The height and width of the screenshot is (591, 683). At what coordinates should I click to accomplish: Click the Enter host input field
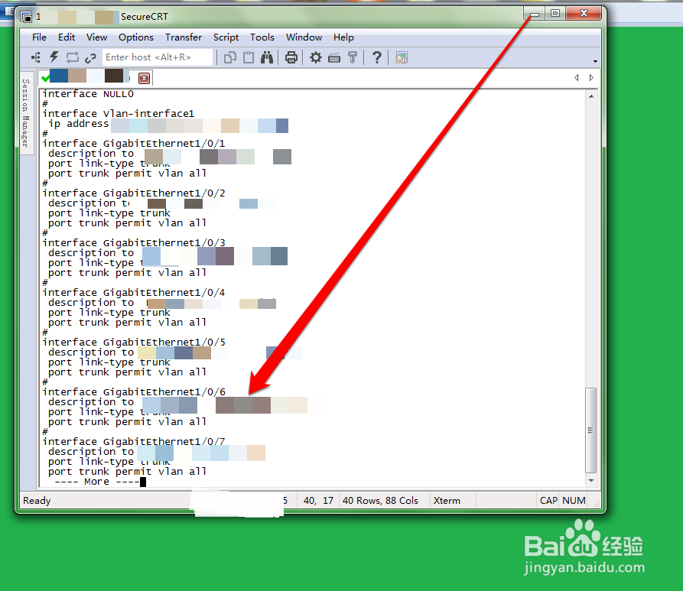coord(158,57)
